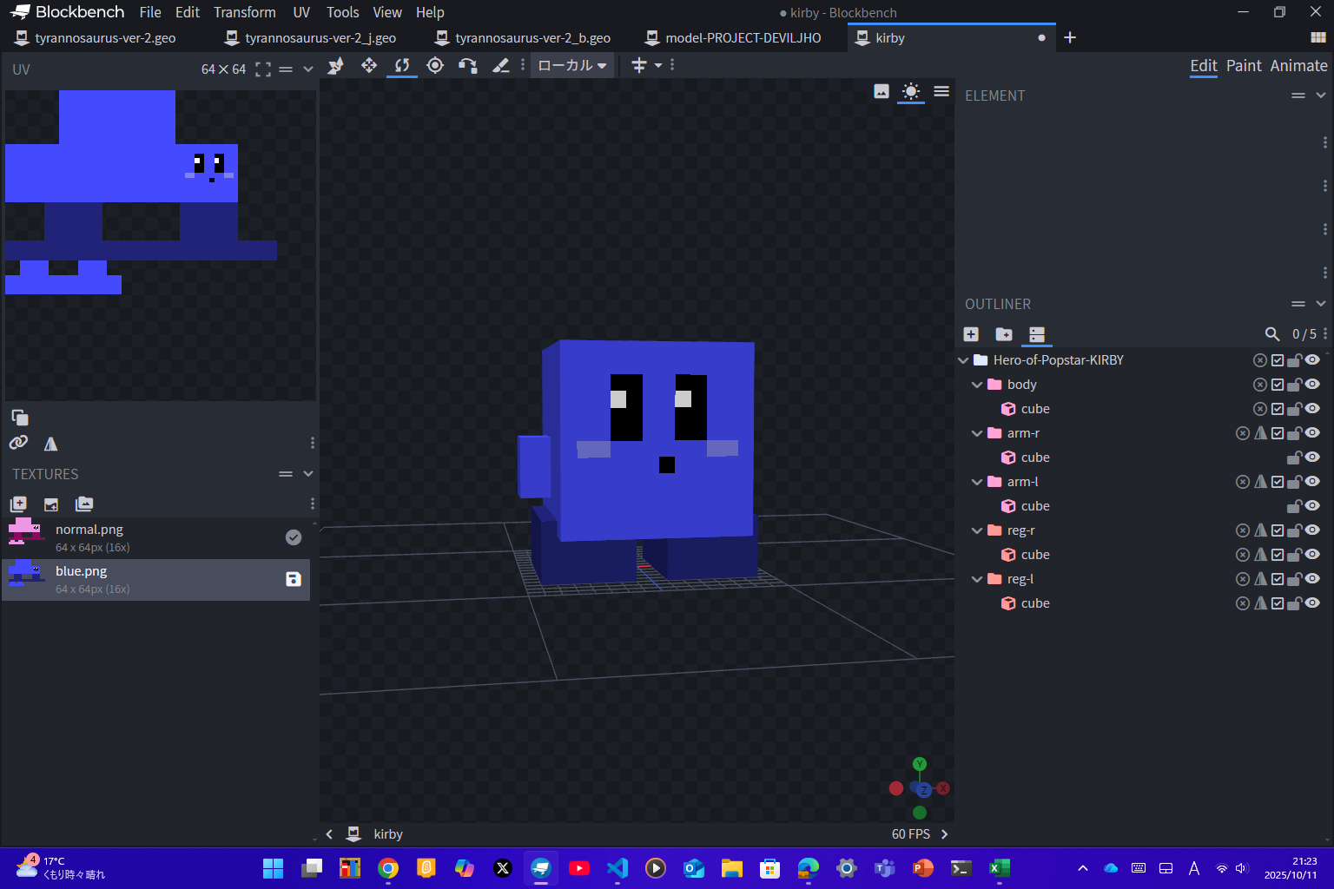
Task: Open the ローカル transform space dropdown
Action: [x=571, y=66]
